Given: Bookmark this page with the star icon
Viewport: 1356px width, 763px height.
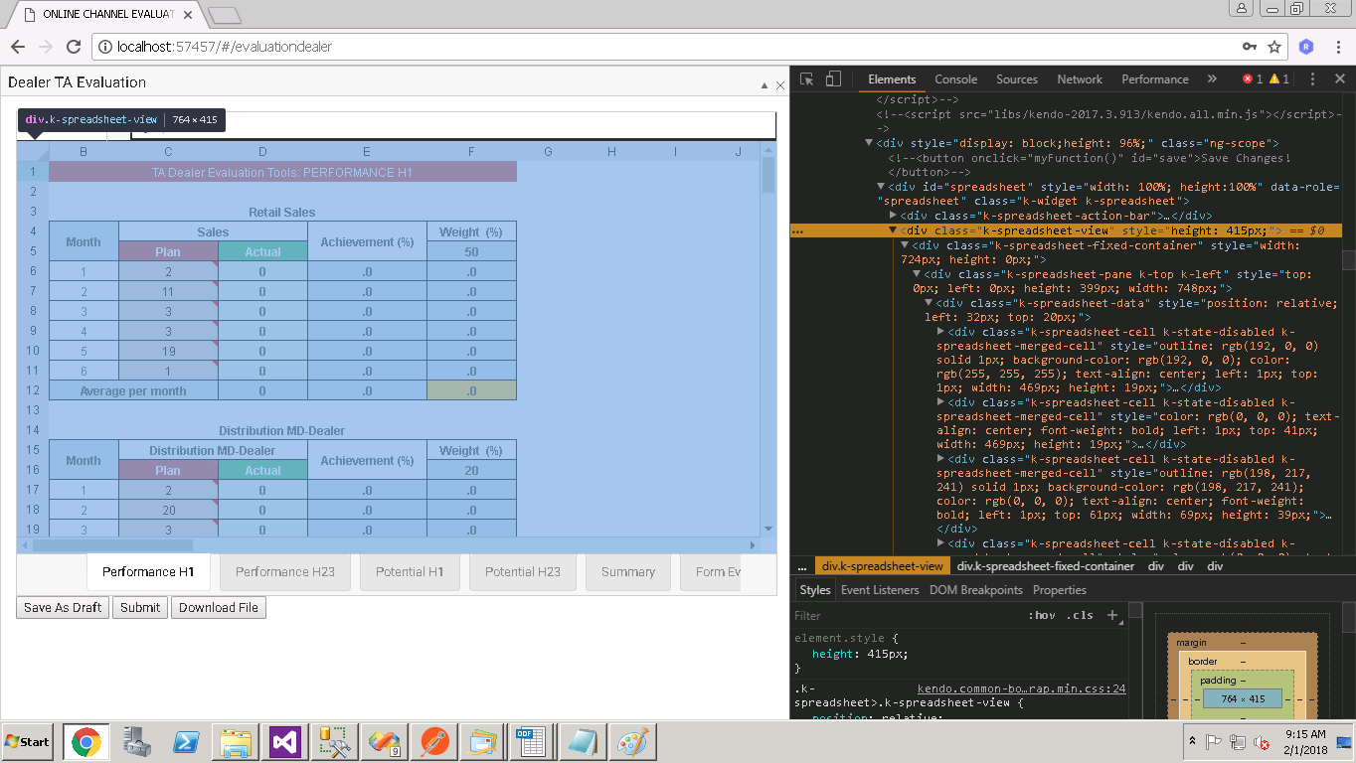Looking at the screenshot, I should pyautogui.click(x=1274, y=47).
